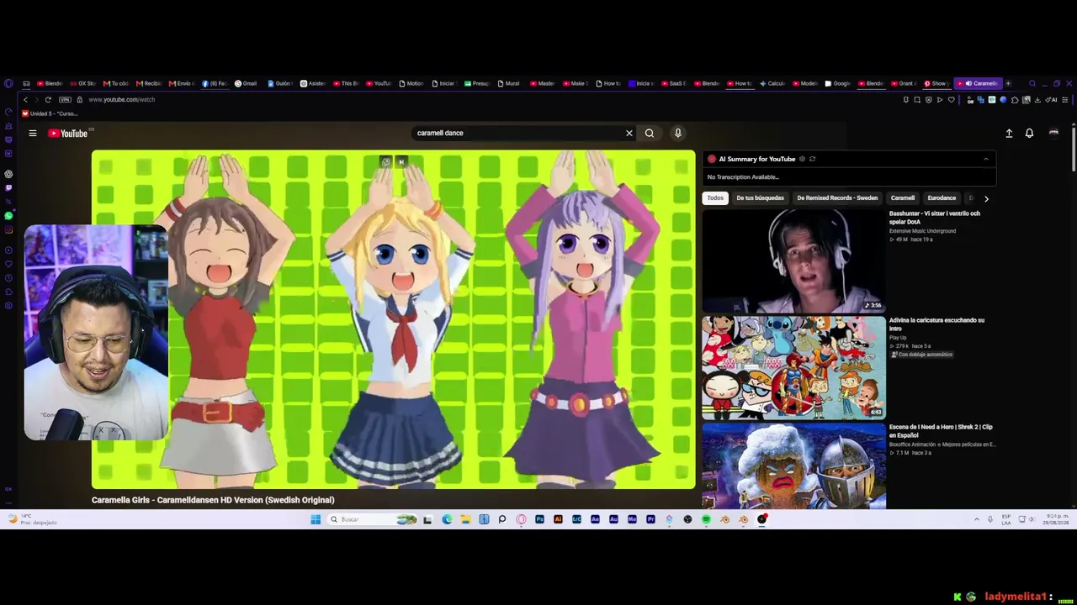This screenshot has width=1077, height=605.
Task: Click the browser forward arrow
Action: pos(36,100)
